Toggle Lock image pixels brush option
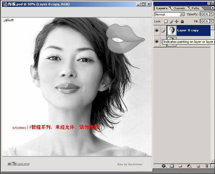Screen dimensions: 215x174 (171, 21)
